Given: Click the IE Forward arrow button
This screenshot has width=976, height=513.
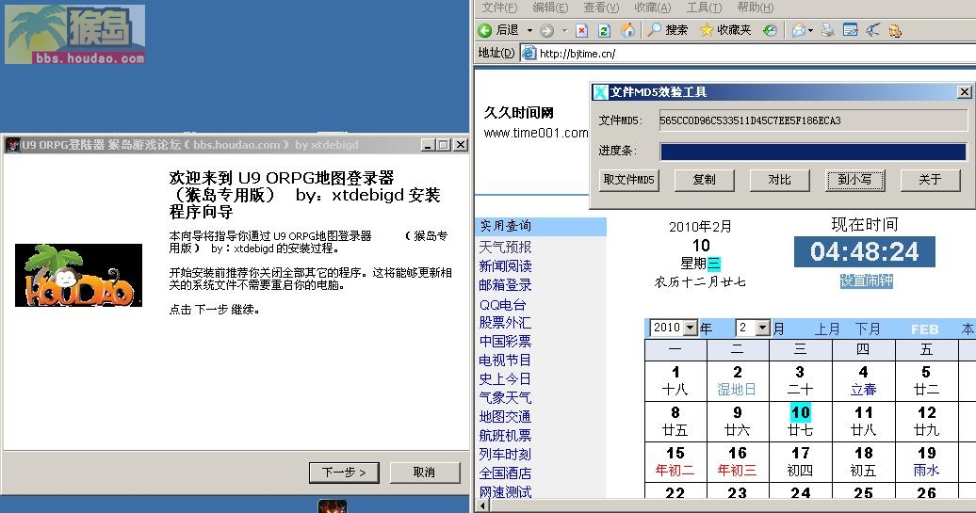Looking at the screenshot, I should (x=546, y=30).
